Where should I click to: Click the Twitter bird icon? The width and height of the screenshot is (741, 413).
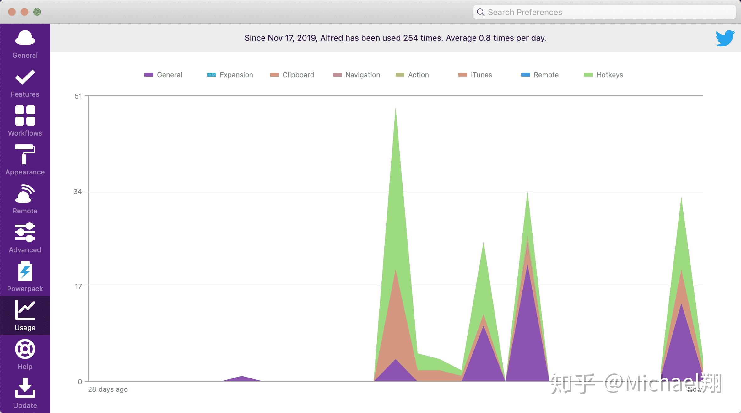click(x=725, y=38)
